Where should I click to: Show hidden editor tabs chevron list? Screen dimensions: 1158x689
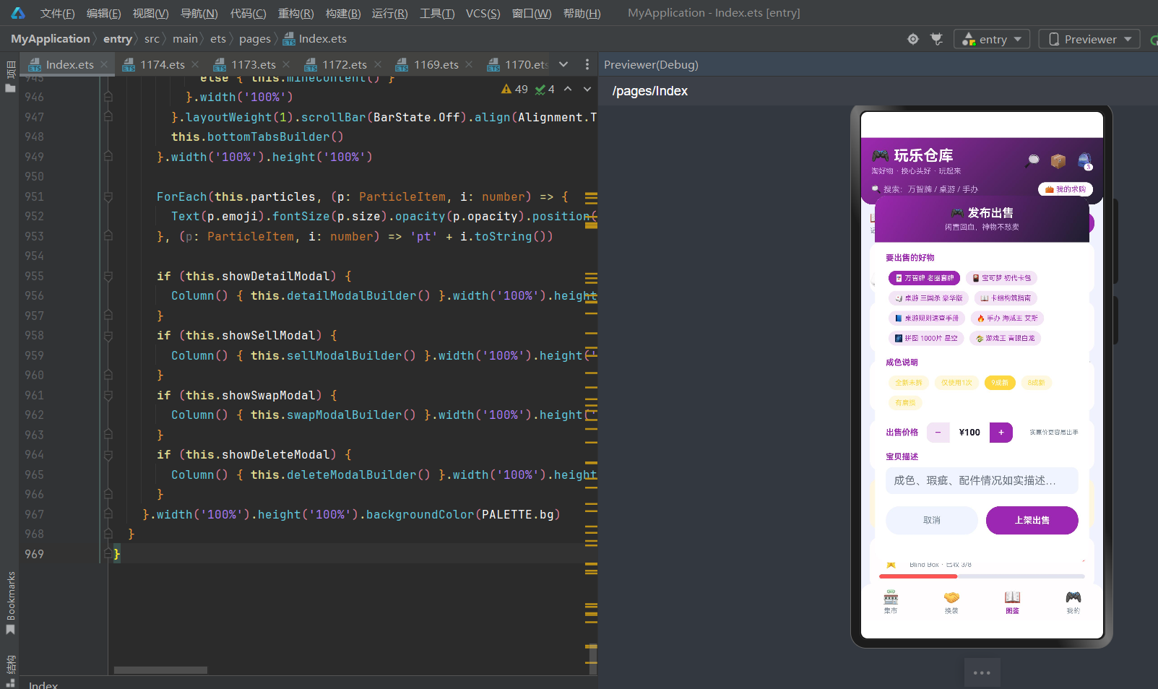pos(563,64)
